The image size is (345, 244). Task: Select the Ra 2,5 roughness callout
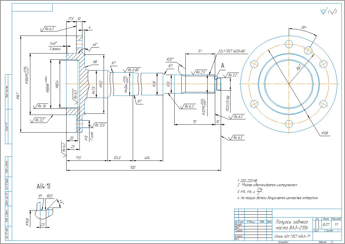(x=201, y=72)
